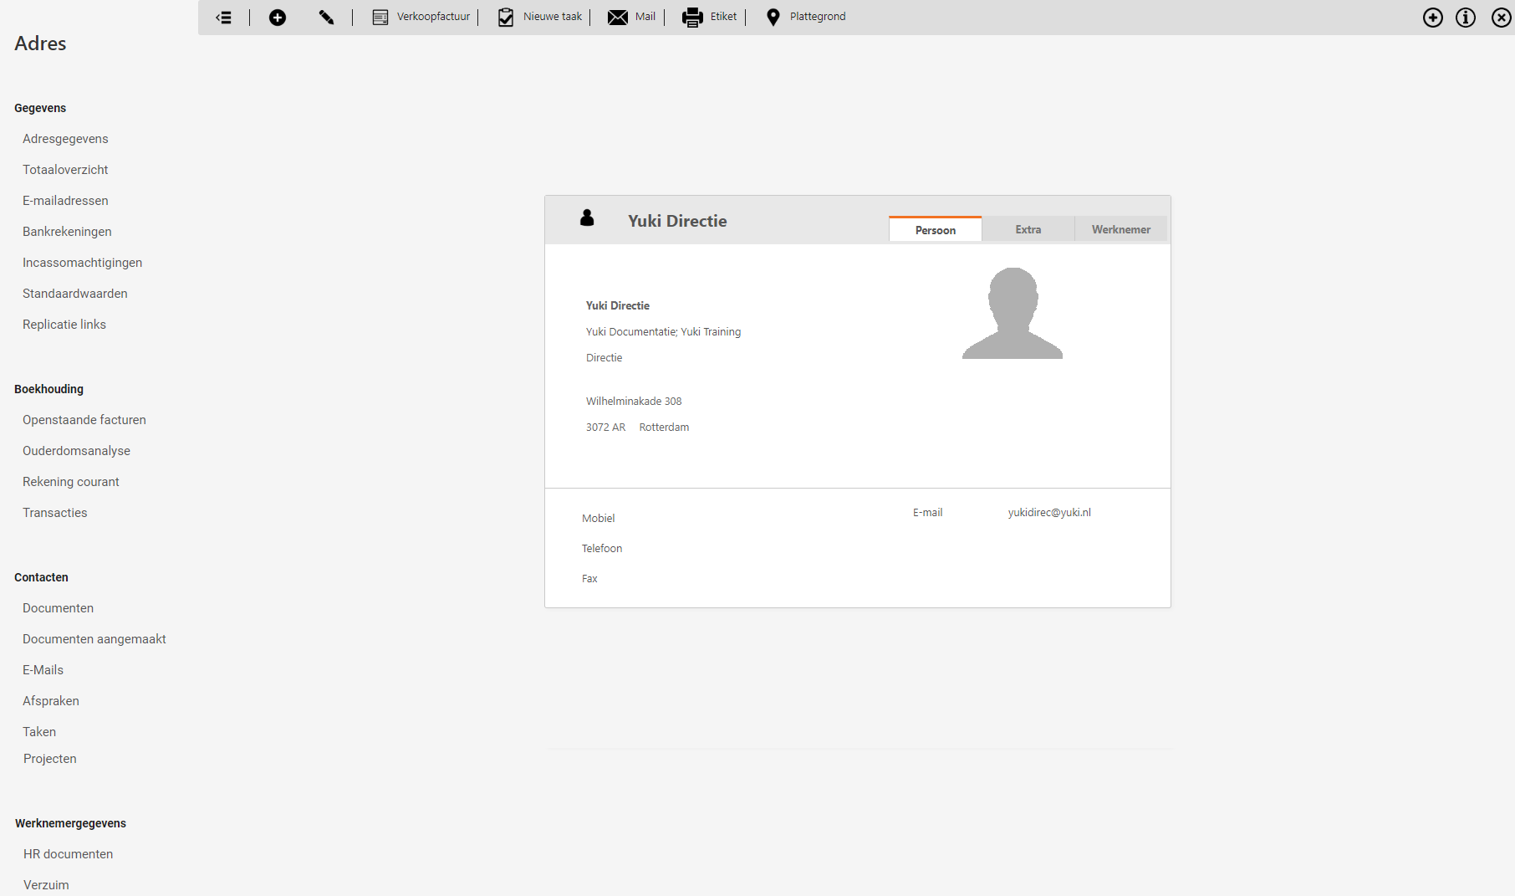The image size is (1515, 896).
Task: Open Transacties in the sidebar
Action: (x=55, y=513)
